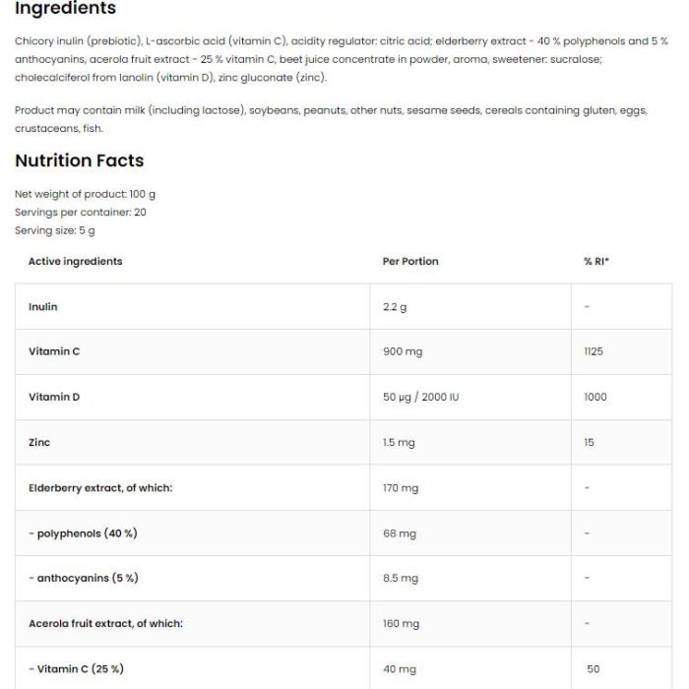The image size is (689, 689).
Task: Select the anthocyanins (5 %) row
Action: tap(344, 579)
